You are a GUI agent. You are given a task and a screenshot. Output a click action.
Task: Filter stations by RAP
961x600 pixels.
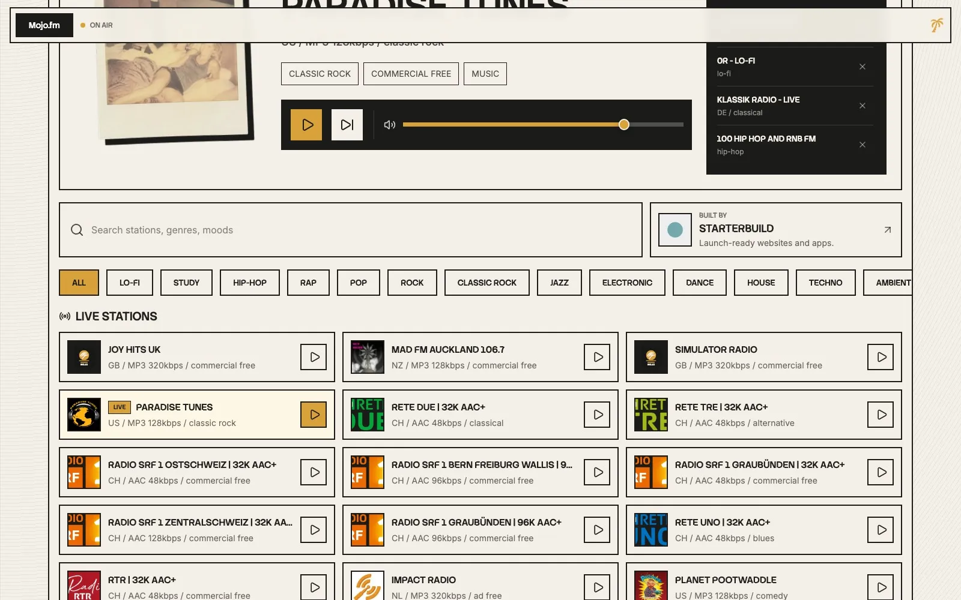pos(308,283)
